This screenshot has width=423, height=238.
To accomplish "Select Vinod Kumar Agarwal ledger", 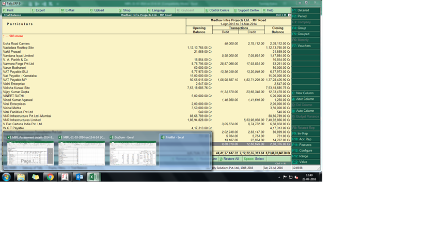I will click(x=147, y=100).
